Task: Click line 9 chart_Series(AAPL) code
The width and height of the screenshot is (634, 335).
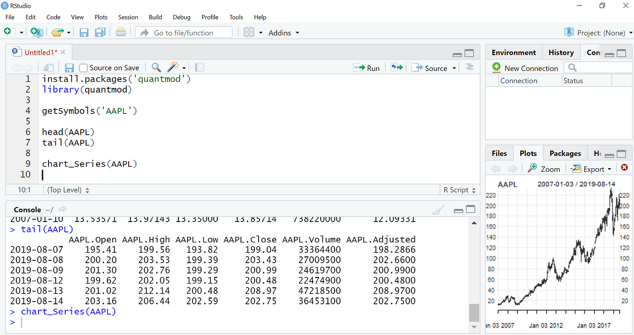Action: click(x=89, y=164)
